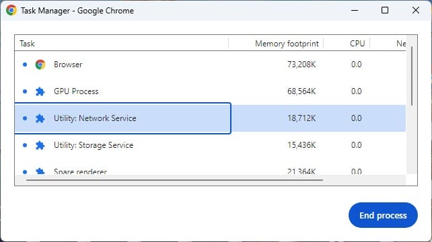Click the puzzle icon beside GPU Process
Viewport: 432px width, 242px height.
(x=40, y=91)
